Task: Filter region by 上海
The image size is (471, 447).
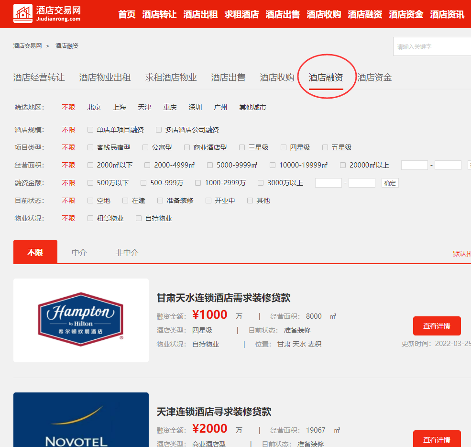Action: click(119, 107)
